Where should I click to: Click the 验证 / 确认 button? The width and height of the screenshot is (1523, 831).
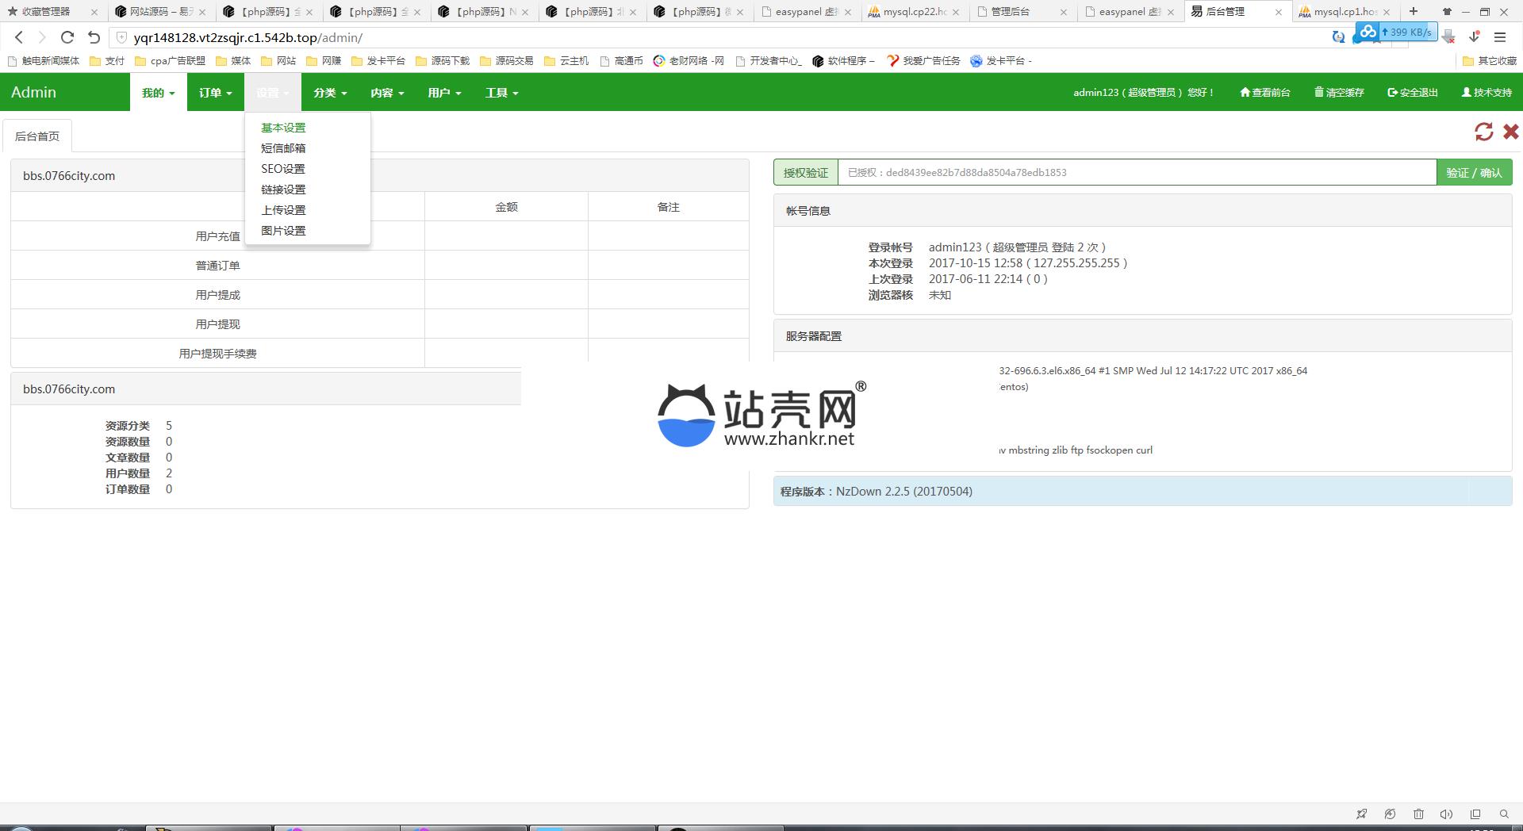click(1473, 173)
